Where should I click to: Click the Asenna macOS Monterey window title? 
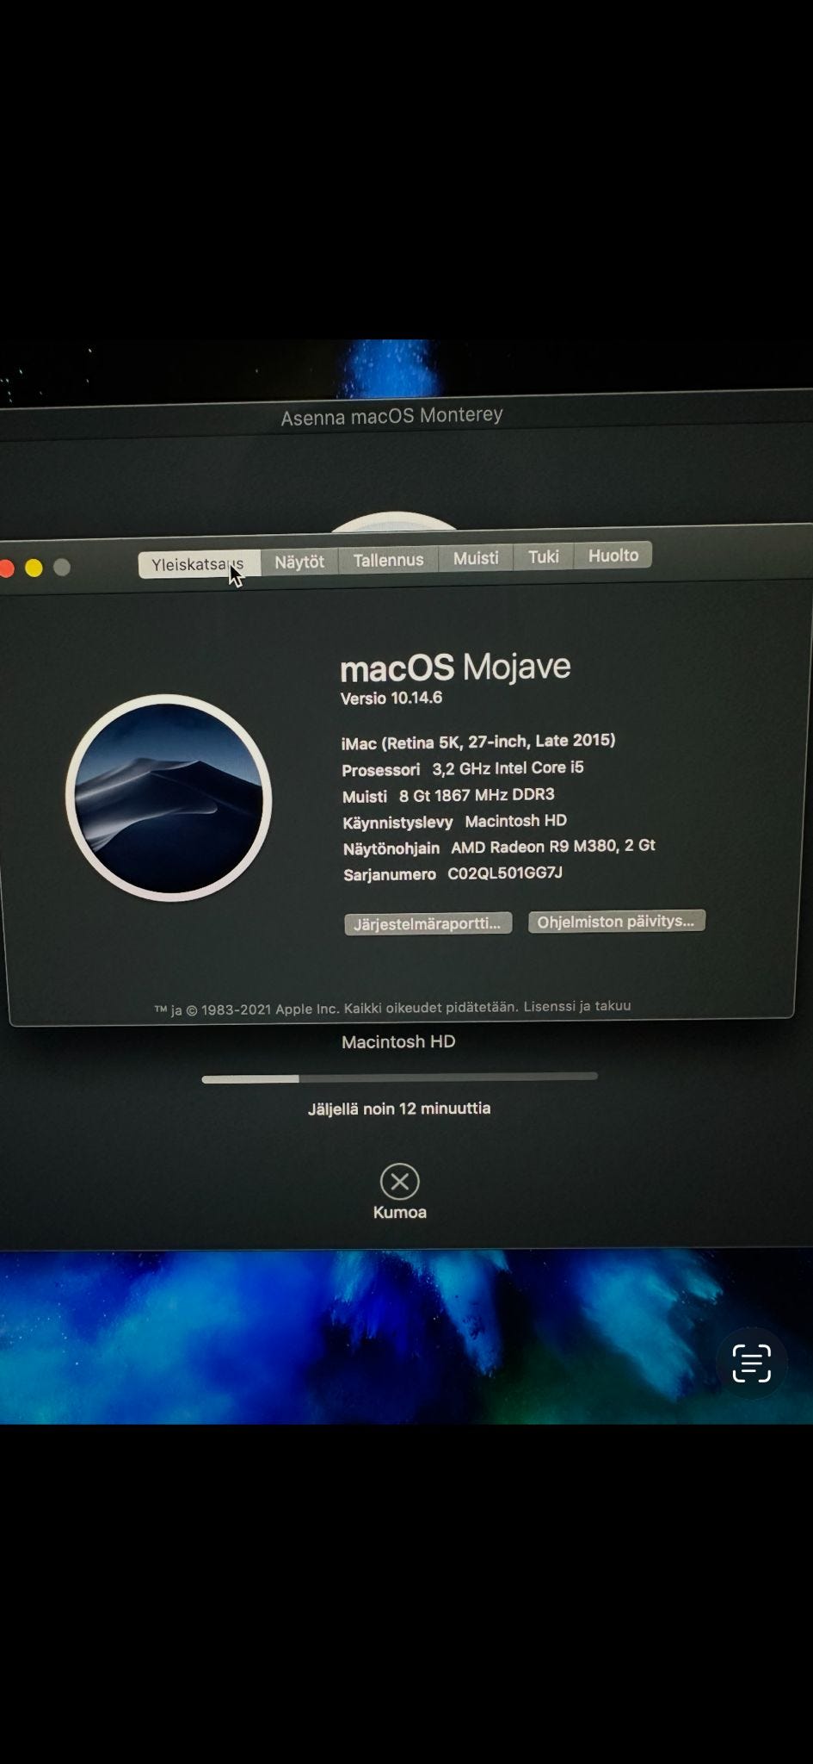pos(391,416)
